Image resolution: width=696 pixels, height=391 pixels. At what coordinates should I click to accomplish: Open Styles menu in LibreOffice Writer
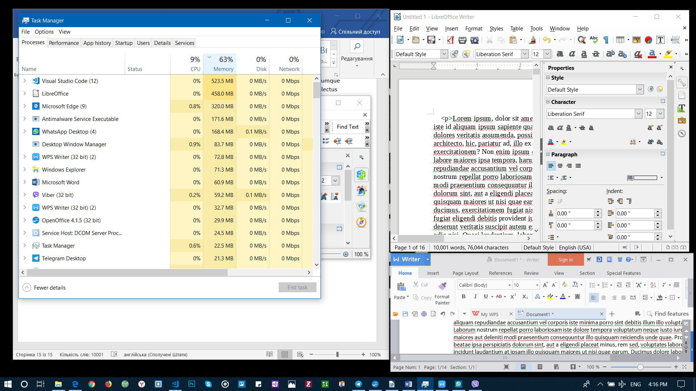click(x=496, y=29)
